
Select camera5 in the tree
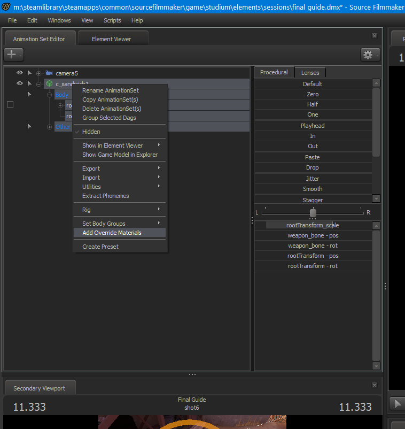67,73
